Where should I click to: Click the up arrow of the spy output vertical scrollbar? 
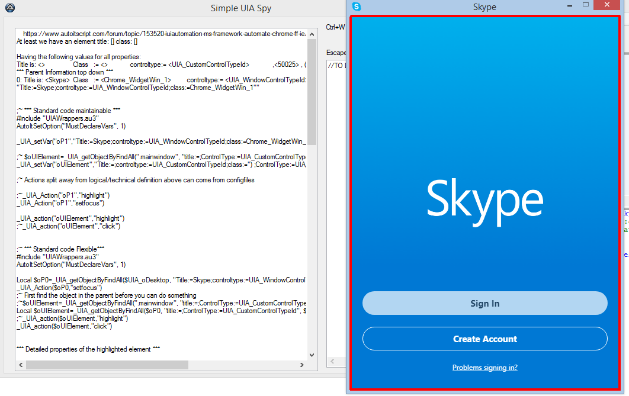(312, 34)
